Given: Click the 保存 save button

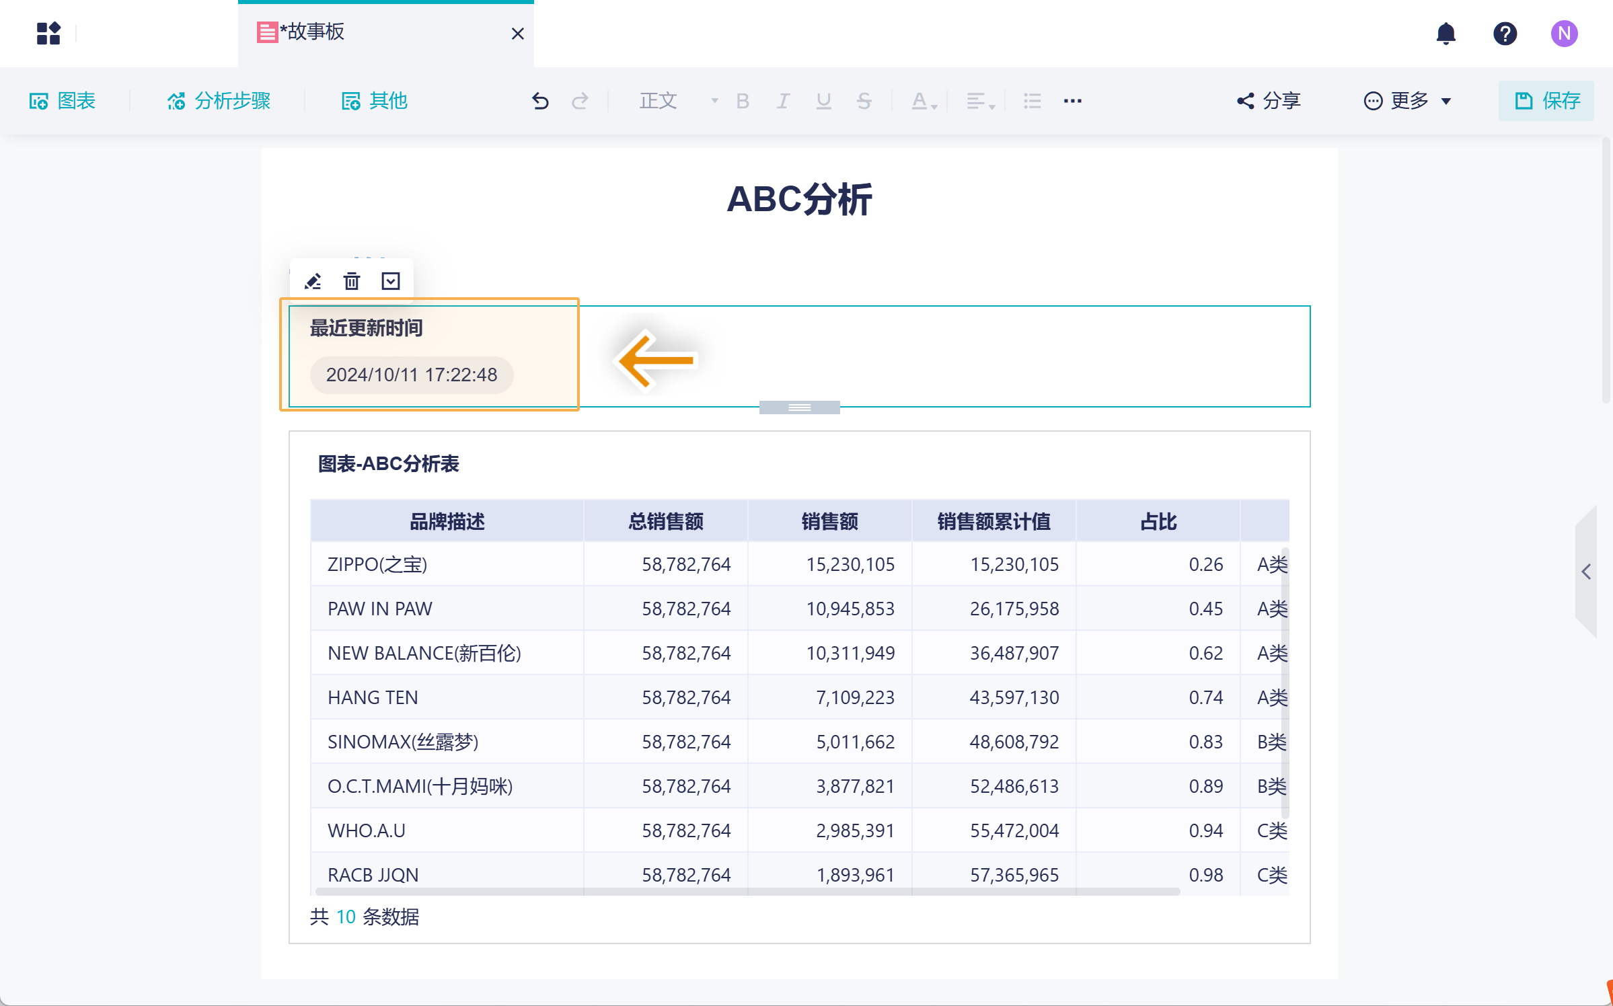Looking at the screenshot, I should [x=1546, y=101].
